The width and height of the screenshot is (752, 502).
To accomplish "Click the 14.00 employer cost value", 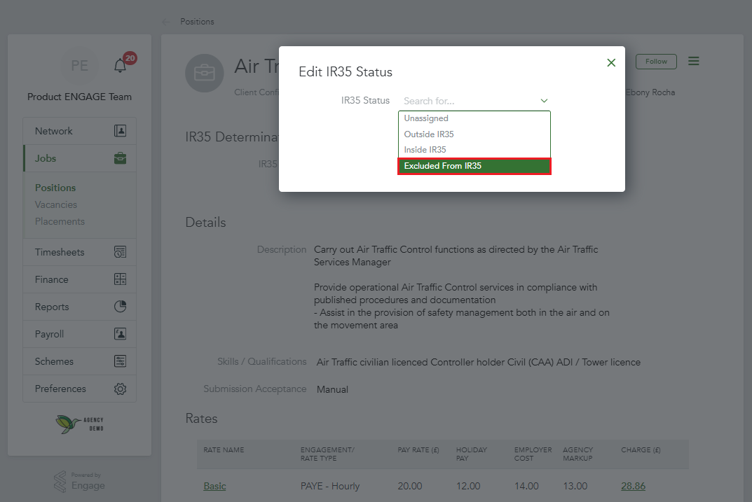I will point(526,486).
